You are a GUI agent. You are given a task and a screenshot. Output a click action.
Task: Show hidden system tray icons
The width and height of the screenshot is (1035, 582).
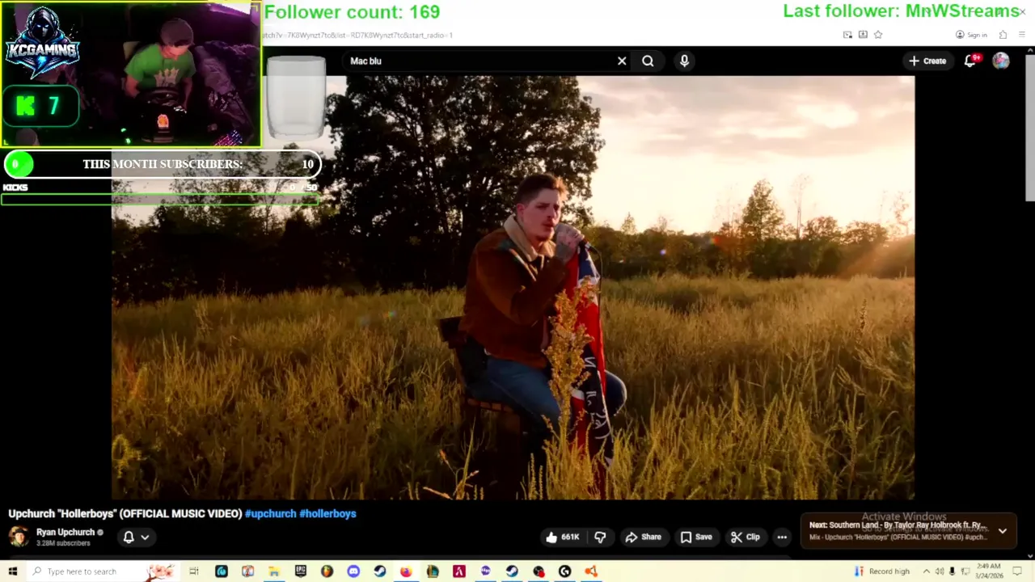coord(927,571)
